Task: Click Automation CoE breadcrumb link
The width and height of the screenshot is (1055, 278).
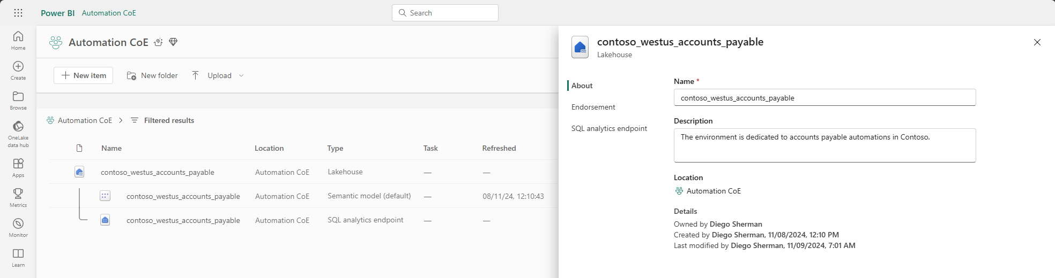Action: tap(85, 120)
